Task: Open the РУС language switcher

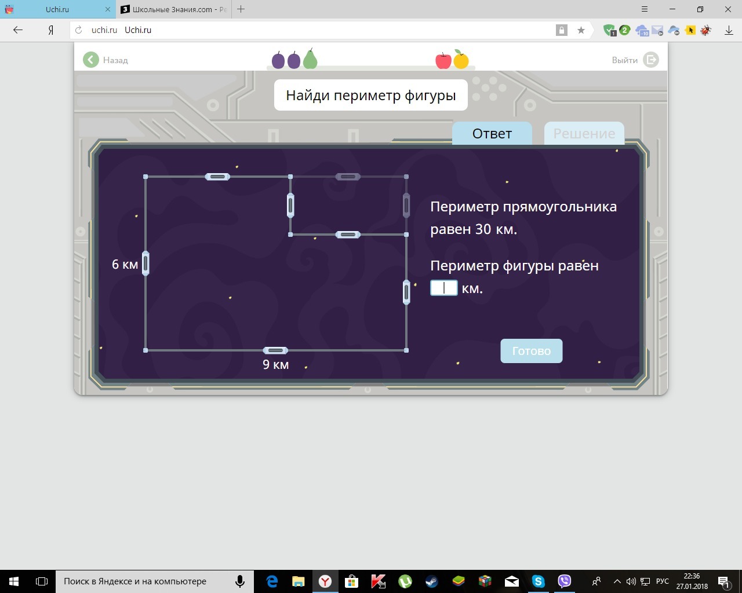Action: coord(662,581)
